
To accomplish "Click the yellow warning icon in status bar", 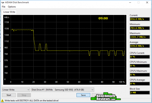I will point(3,100).
